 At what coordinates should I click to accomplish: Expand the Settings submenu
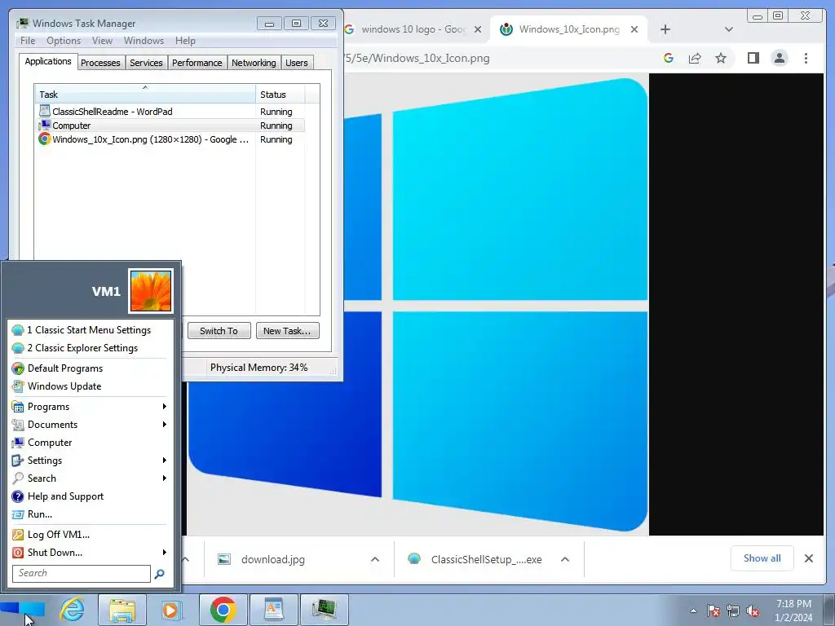click(x=90, y=461)
